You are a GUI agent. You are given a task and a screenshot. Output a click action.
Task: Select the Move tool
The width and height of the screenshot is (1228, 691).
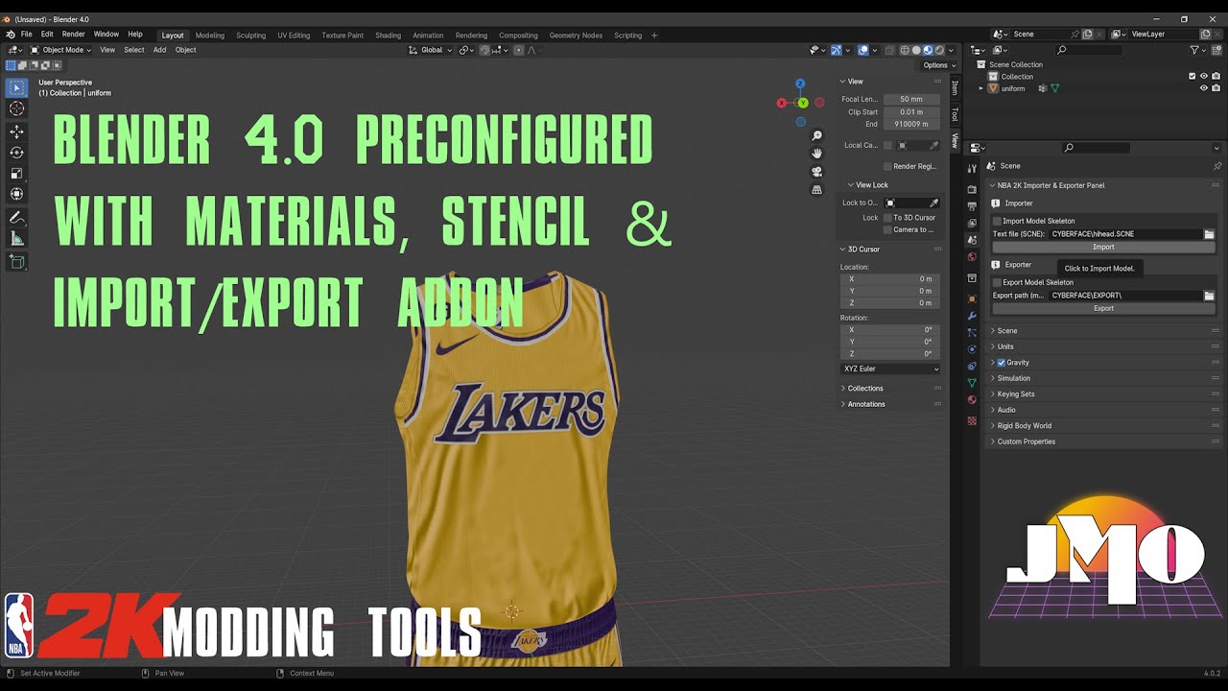(16, 131)
